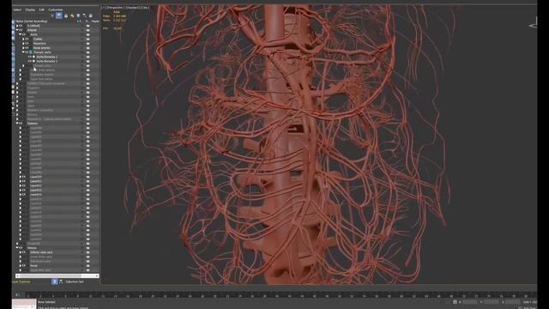Click render column icon in Arterial row
Screen dimensions: 549x309
pos(87,30)
